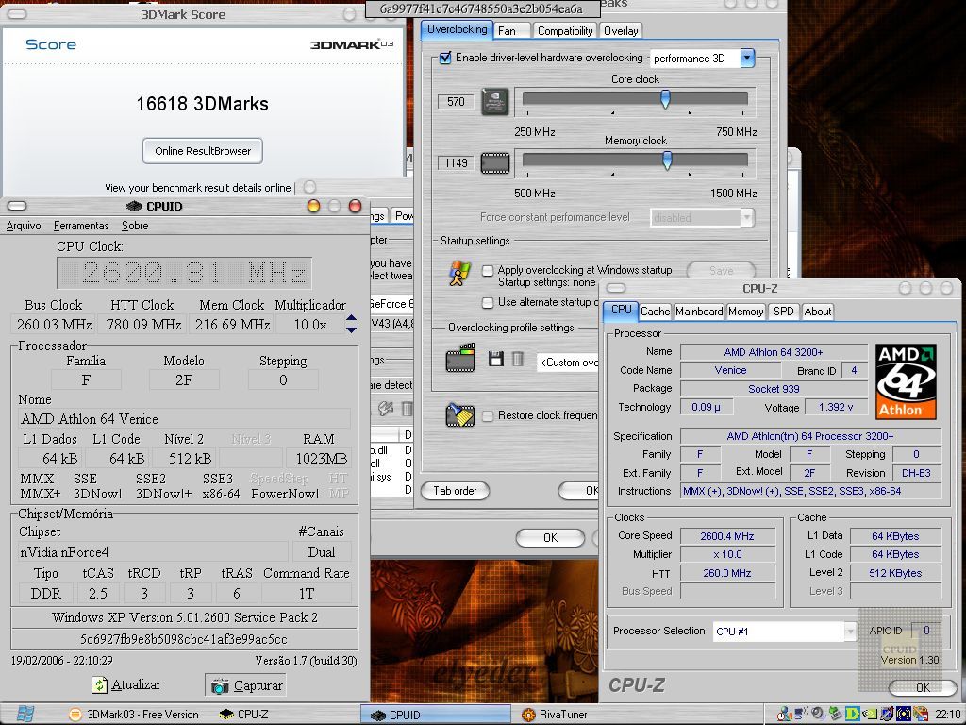Click the memory chip icon beside Memory clock
This screenshot has width=966, height=725.
click(x=494, y=162)
